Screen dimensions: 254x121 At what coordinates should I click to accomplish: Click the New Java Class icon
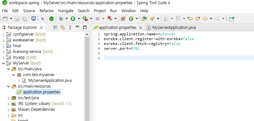pos(131,19)
